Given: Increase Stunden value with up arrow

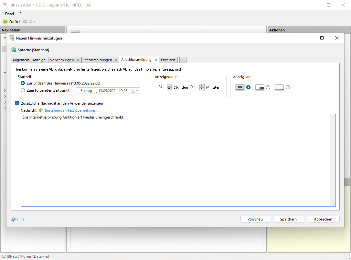Looking at the screenshot, I should click(x=169, y=85).
